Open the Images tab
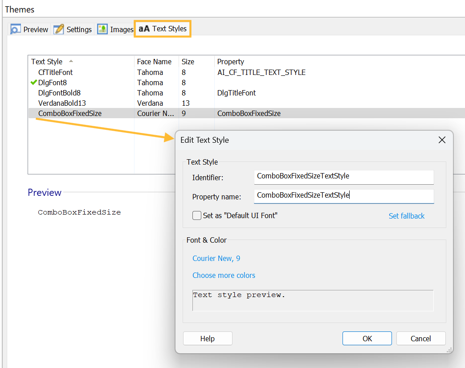This screenshot has width=465, height=368. pos(121,29)
